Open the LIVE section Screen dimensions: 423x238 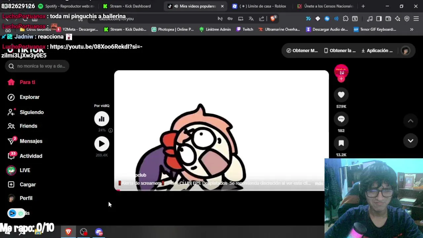[x=19, y=170]
